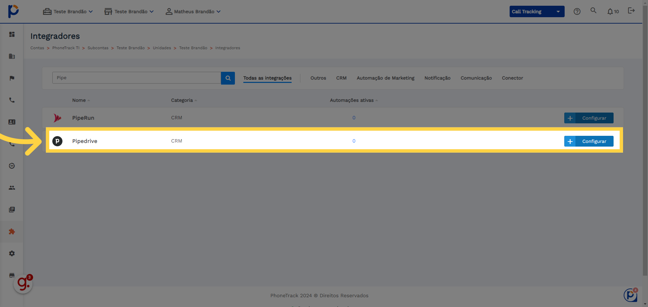648x307 pixels.
Task: Click the page vertical scrollbar
Action: coord(645,142)
